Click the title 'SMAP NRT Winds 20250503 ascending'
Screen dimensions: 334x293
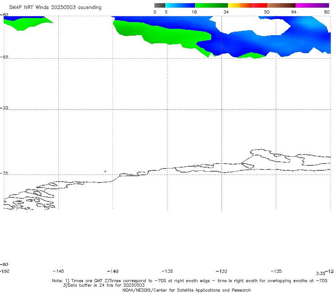point(55,7)
